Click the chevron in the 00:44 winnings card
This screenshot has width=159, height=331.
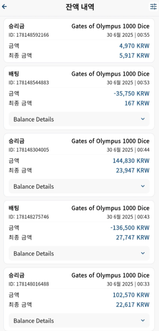tap(143, 186)
